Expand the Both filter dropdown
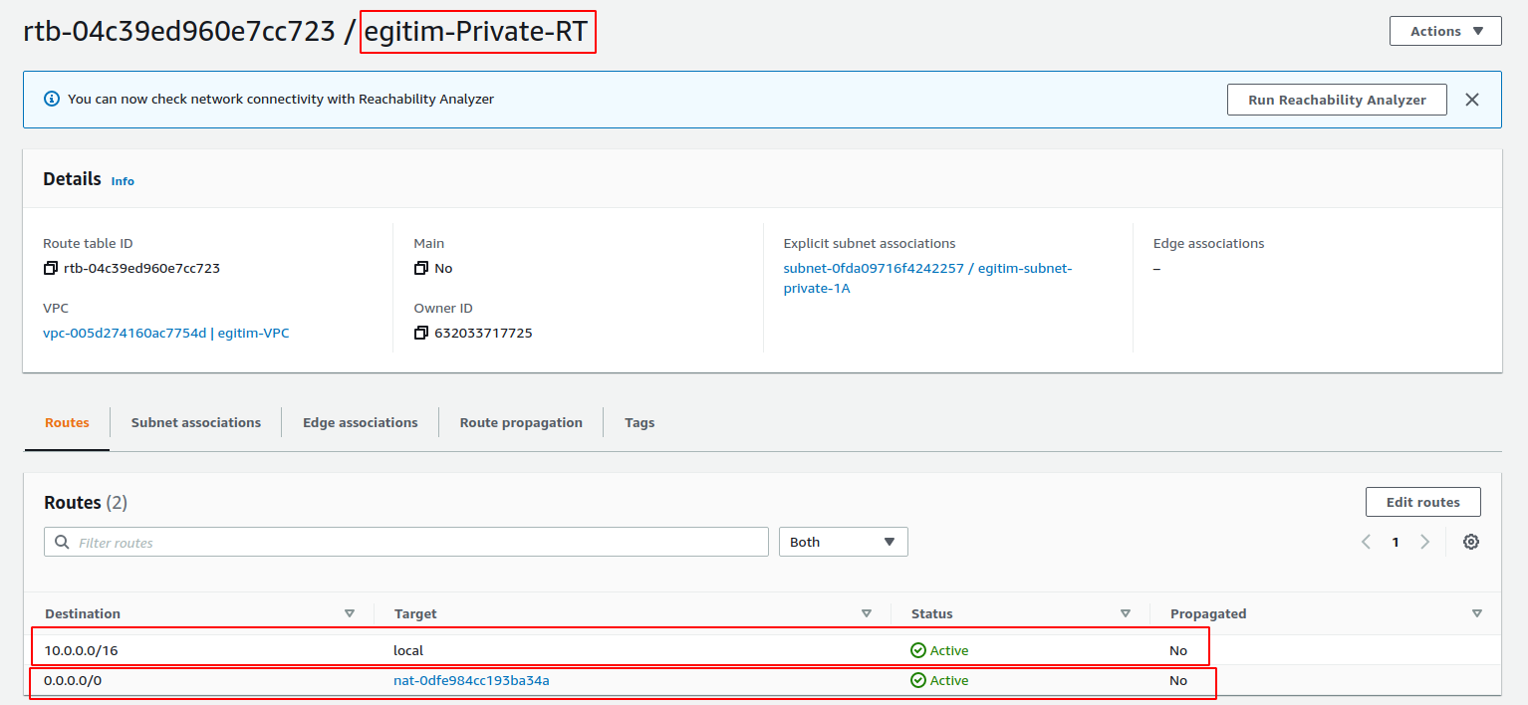1528x705 pixels. tap(844, 542)
